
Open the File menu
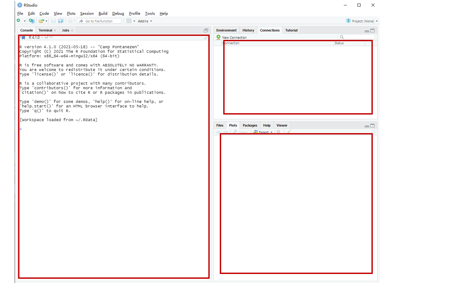(20, 14)
